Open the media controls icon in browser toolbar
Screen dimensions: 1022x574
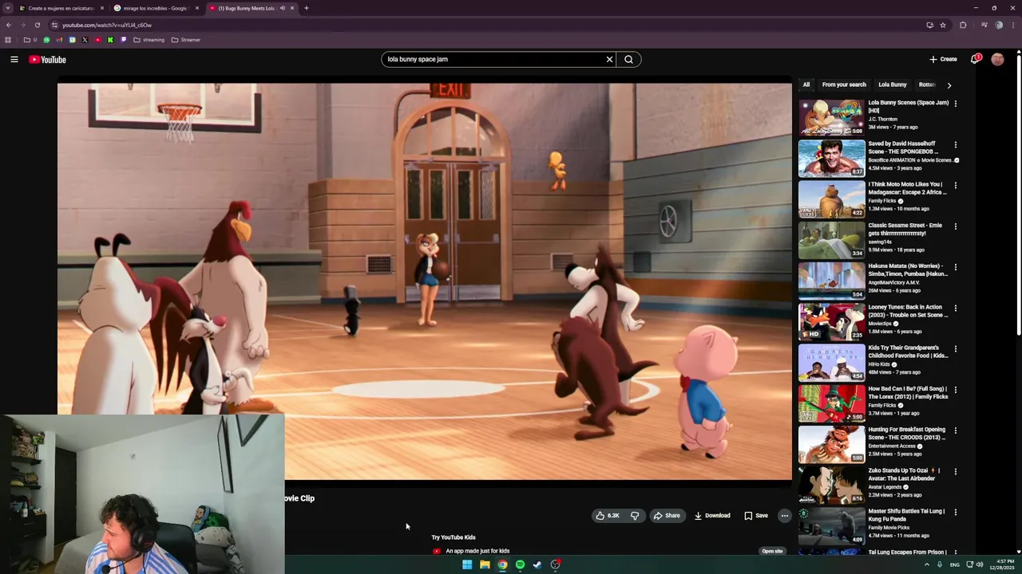pyautogui.click(x=984, y=25)
